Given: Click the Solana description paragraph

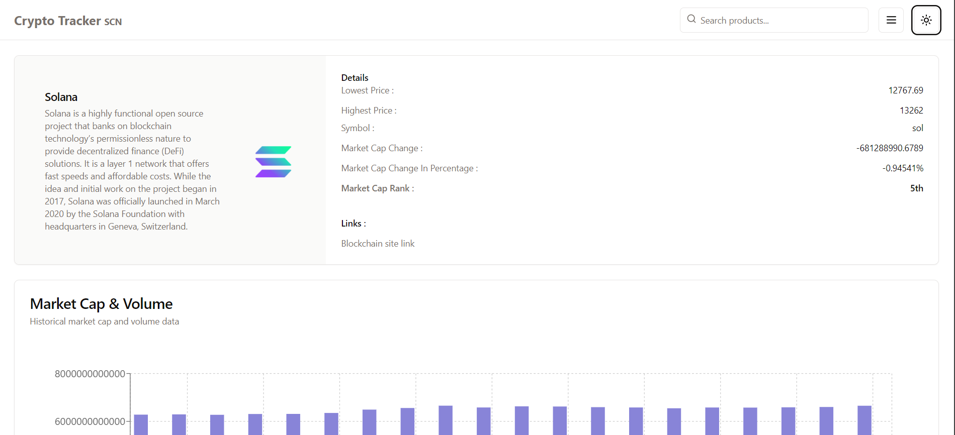Looking at the screenshot, I should (132, 170).
